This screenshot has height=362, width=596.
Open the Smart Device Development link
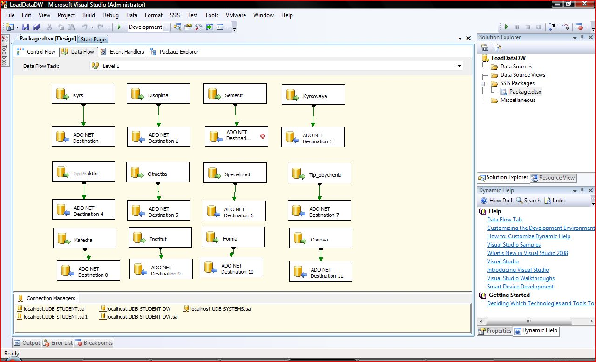coord(520,287)
